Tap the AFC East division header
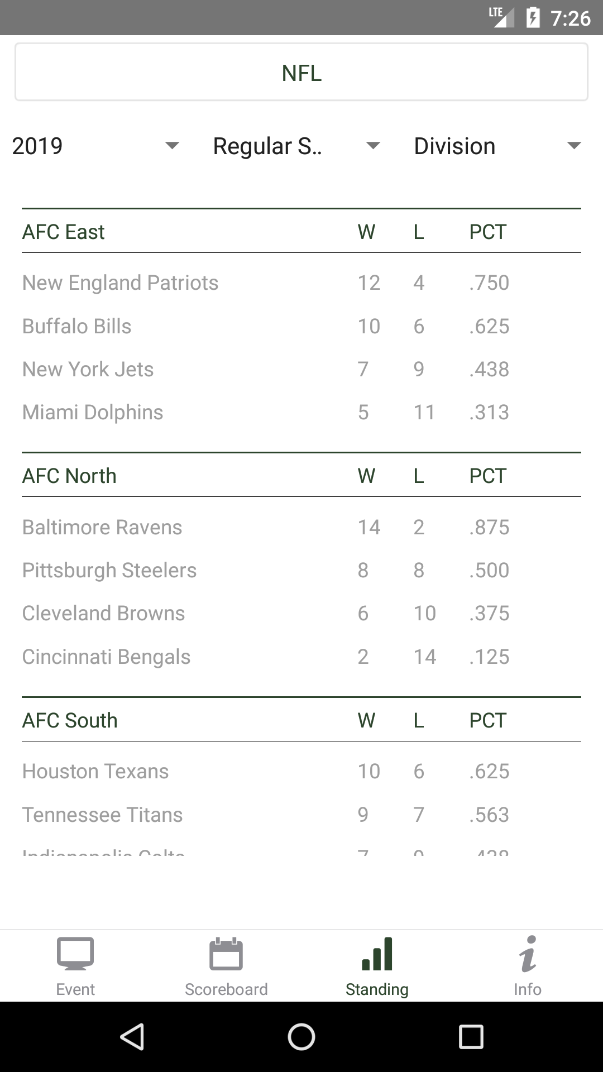The width and height of the screenshot is (603, 1072). [64, 232]
